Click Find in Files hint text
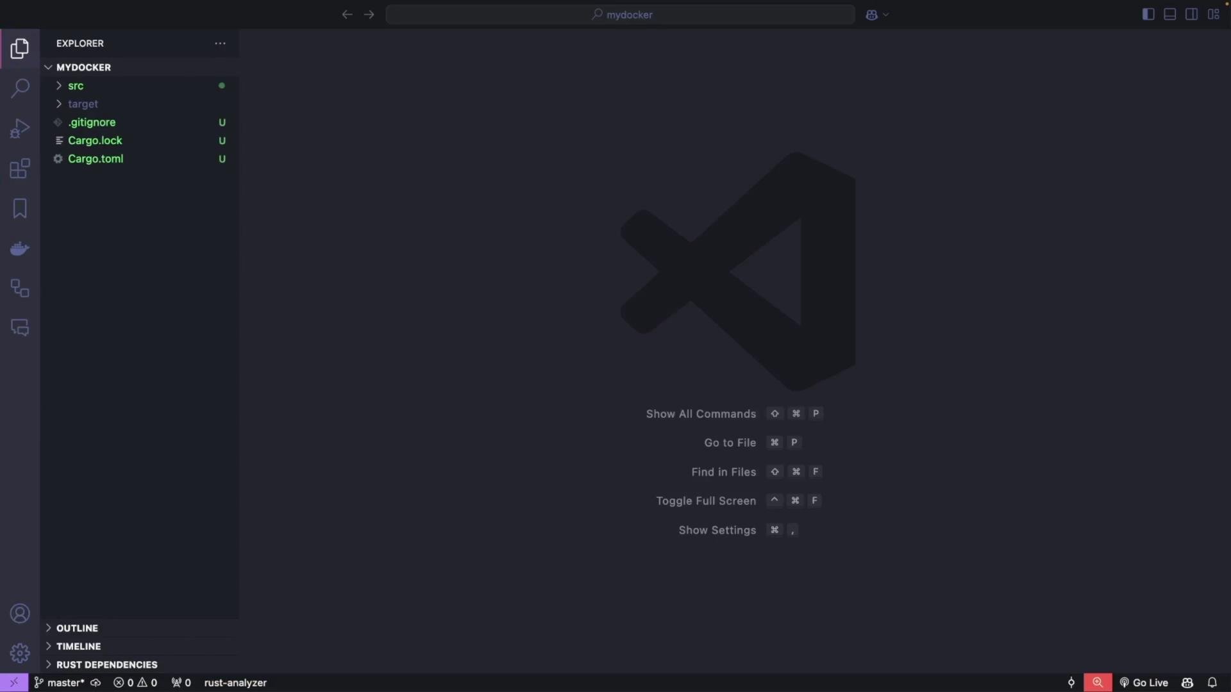The width and height of the screenshot is (1231, 692). 723,472
